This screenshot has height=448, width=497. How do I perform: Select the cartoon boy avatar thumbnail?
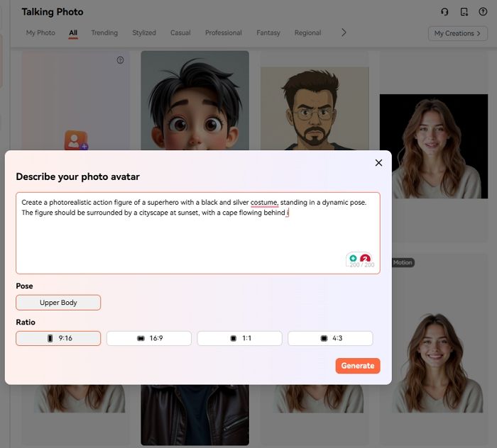pos(195,100)
